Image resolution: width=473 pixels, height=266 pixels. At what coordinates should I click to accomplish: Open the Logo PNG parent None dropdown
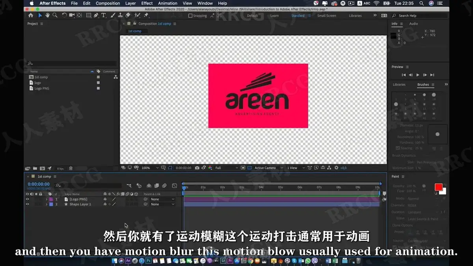(x=162, y=199)
